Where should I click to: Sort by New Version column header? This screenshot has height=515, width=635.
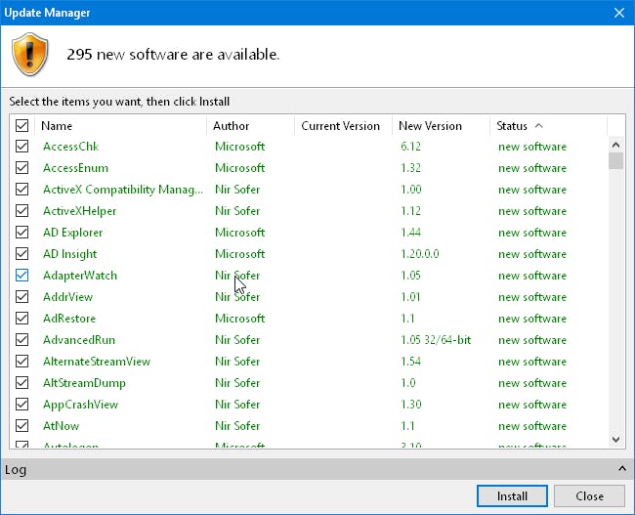[x=441, y=126]
